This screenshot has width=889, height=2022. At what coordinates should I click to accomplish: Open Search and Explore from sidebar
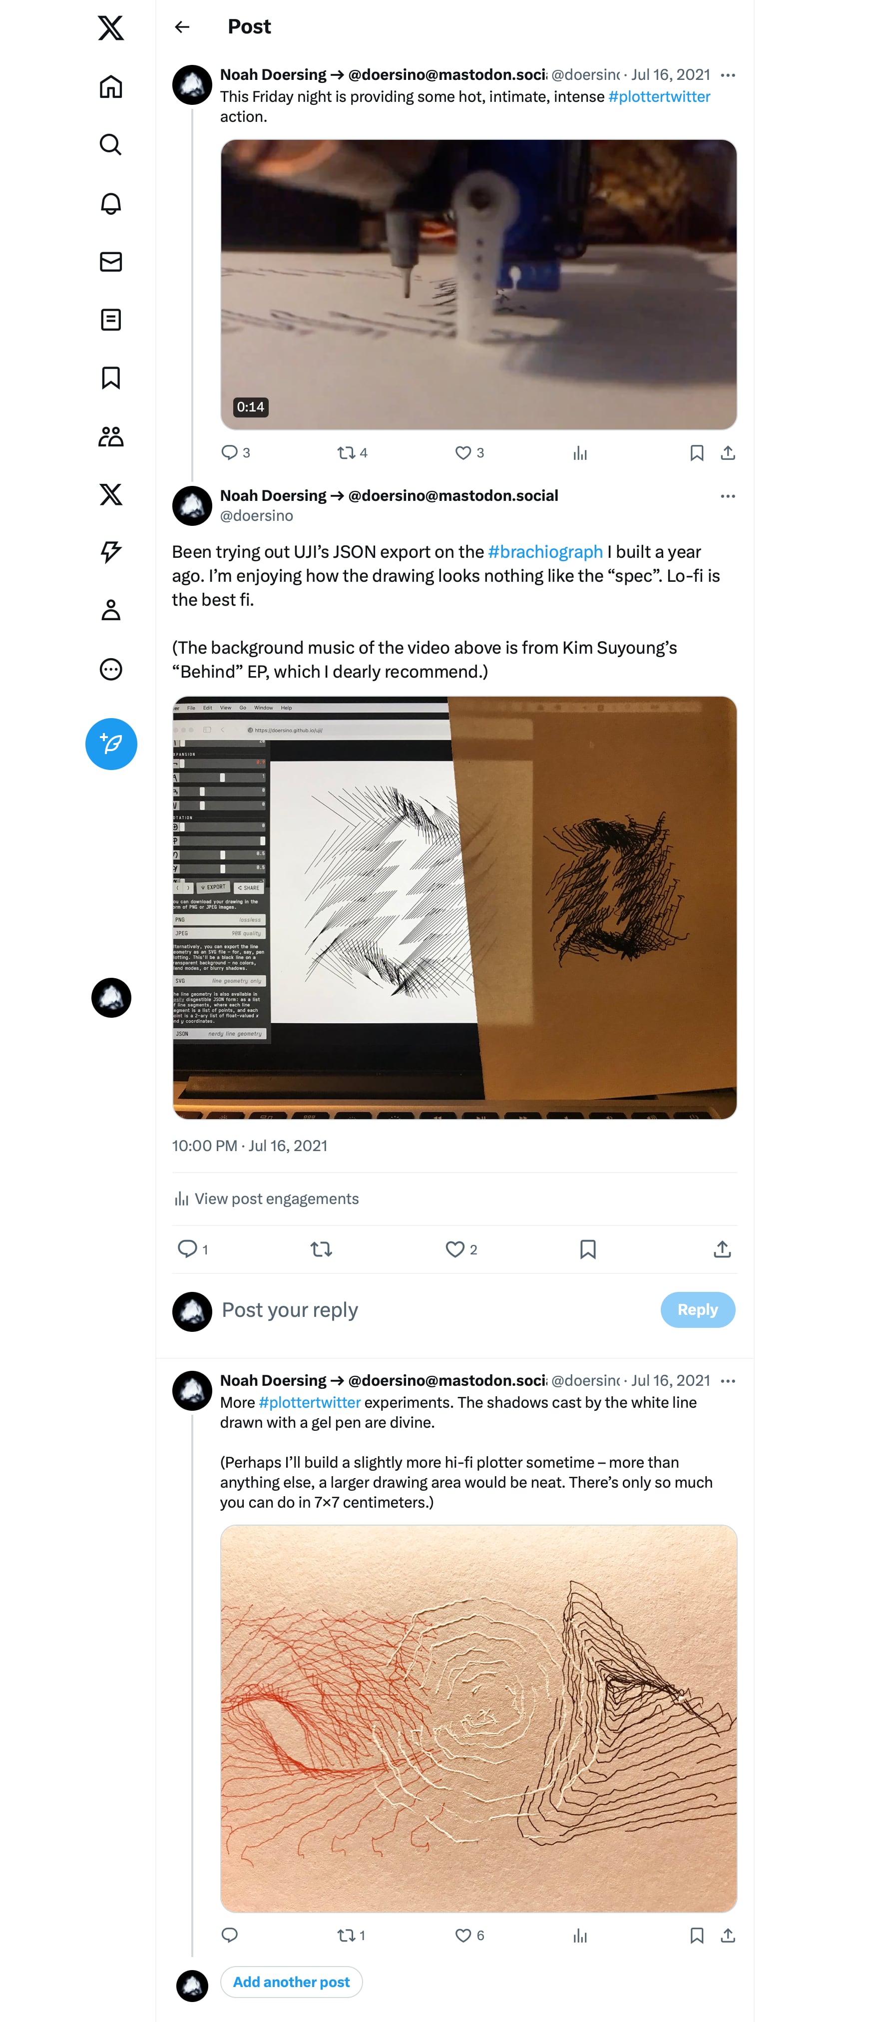point(111,145)
